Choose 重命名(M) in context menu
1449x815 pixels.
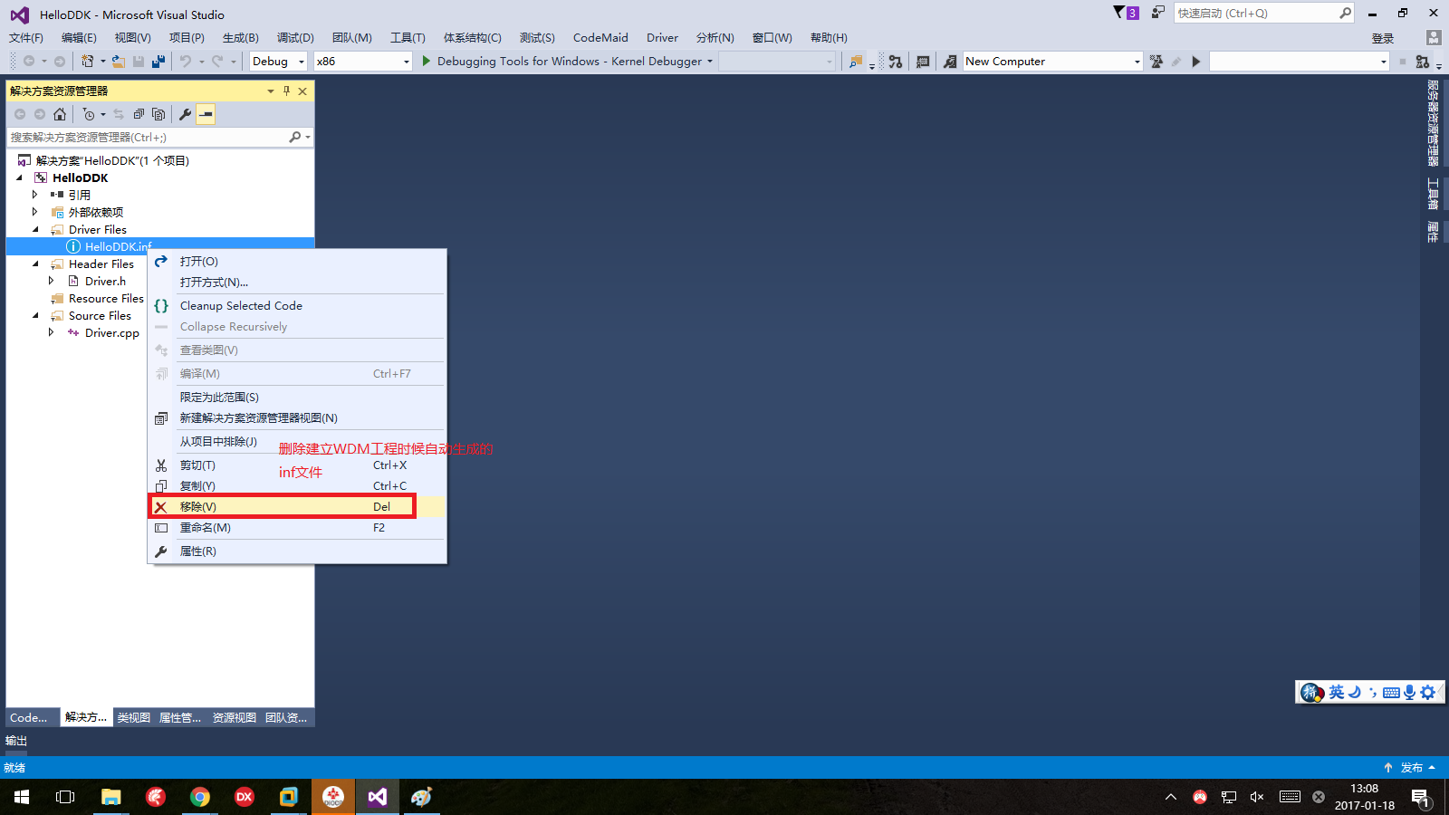[297, 527]
